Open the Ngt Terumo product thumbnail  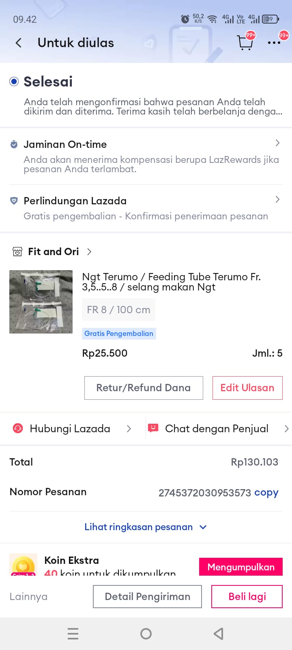[x=41, y=302]
